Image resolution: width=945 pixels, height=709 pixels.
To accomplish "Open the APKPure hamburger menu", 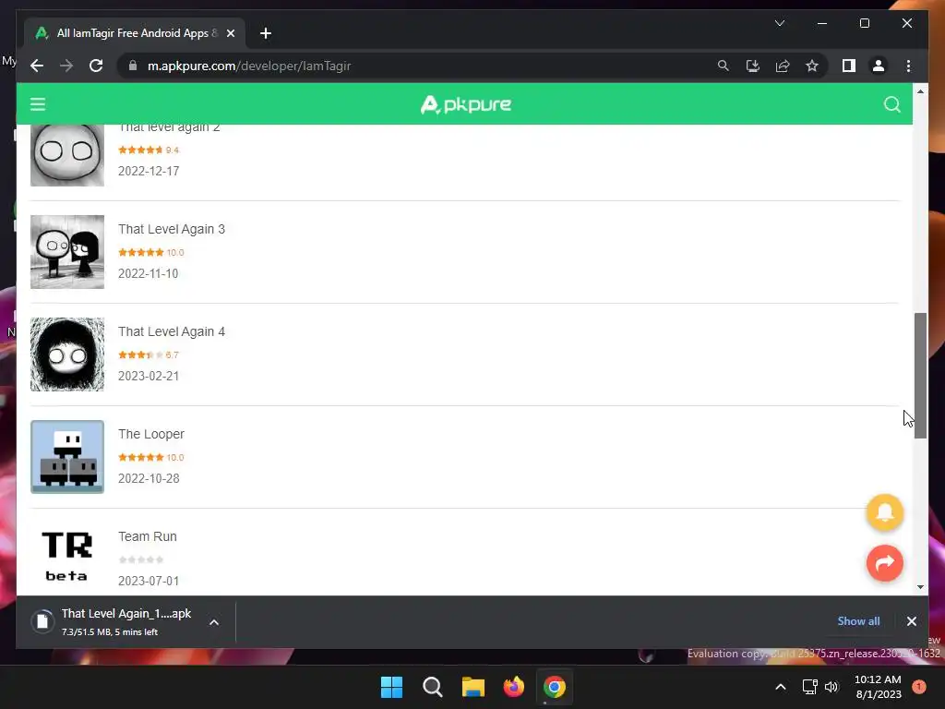I will 37,104.
